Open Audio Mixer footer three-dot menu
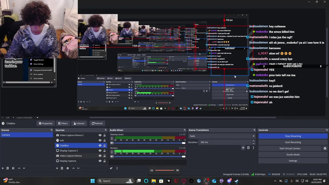The width and height of the screenshot is (329, 185). (117, 168)
